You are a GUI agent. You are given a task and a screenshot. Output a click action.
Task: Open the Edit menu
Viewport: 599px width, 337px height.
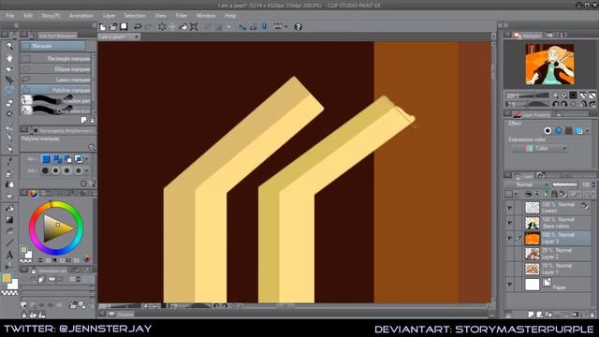click(x=28, y=16)
